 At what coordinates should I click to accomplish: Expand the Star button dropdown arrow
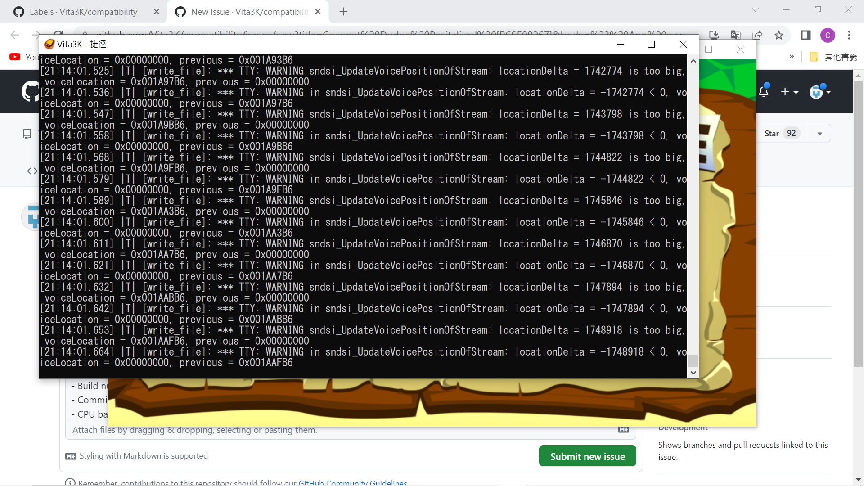pyautogui.click(x=819, y=133)
